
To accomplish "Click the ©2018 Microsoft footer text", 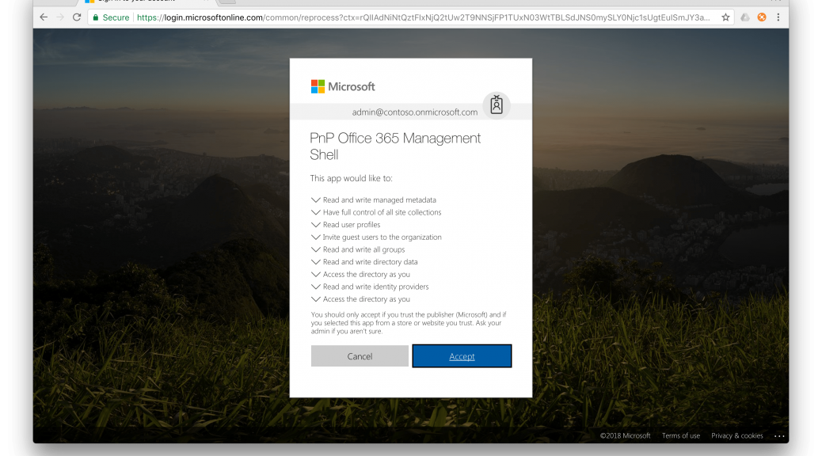I will point(626,436).
